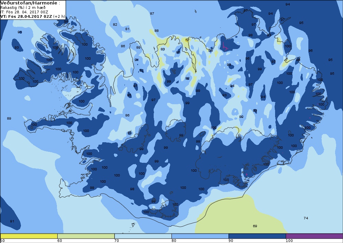The width and height of the screenshot is (343, 243).
Task: Click the humidity value 88 on the map
Action: coord(156,31)
